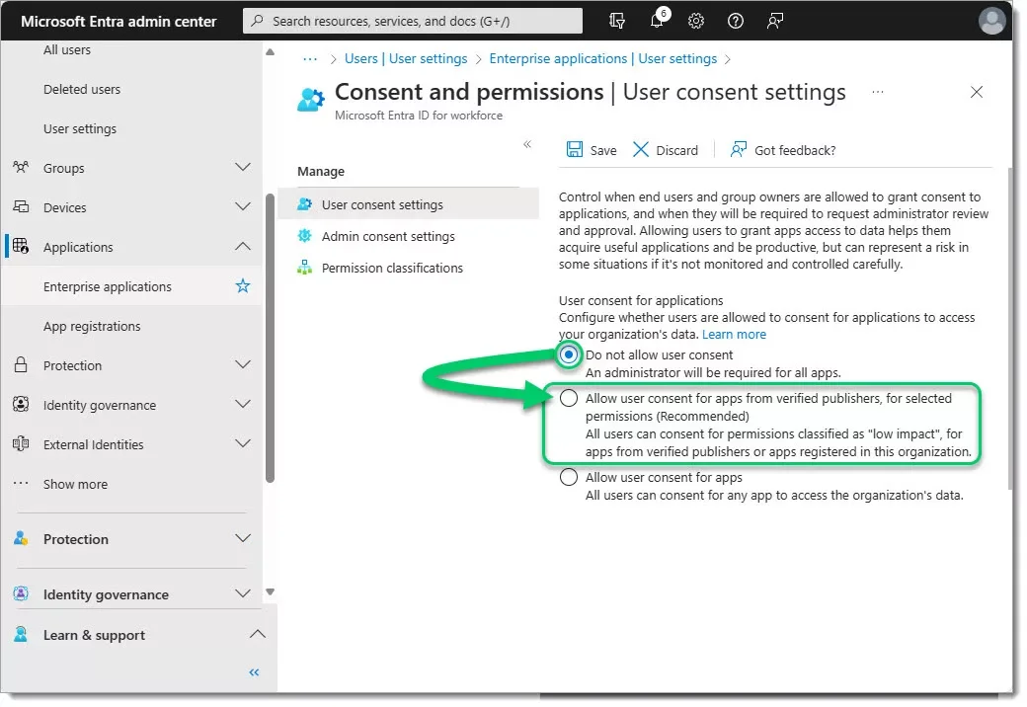This screenshot has width=1027, height=707.
Task: Click the Identity governance icon in sidebar list
Action: [x=21, y=404]
